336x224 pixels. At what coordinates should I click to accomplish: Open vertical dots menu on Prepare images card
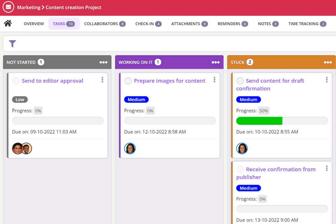215,80
